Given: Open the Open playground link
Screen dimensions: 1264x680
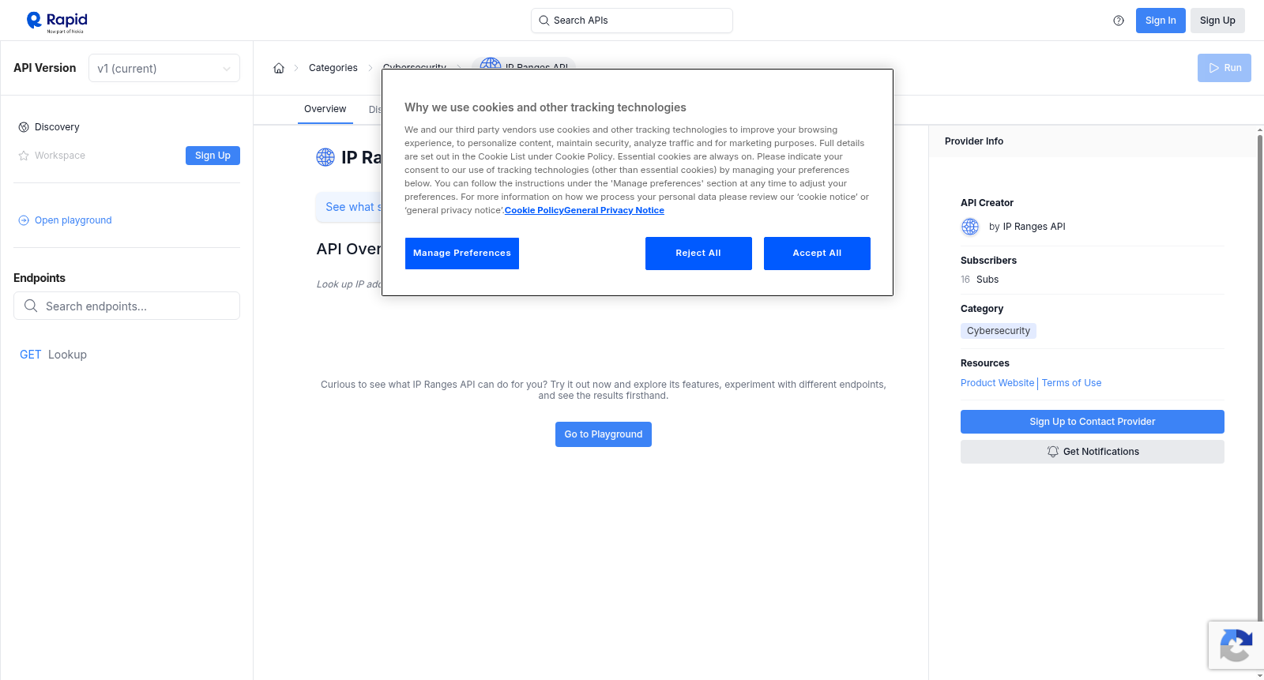Looking at the screenshot, I should coord(73,220).
